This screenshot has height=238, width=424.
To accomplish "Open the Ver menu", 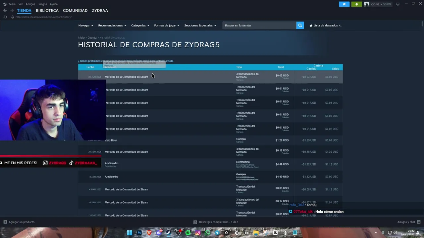I will 21,4.
